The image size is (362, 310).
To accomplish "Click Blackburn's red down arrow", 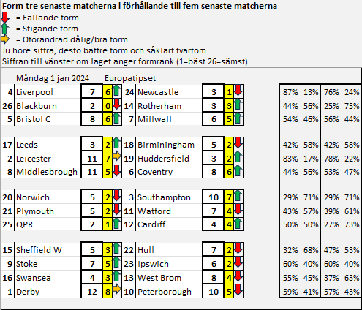I will (x=117, y=104).
